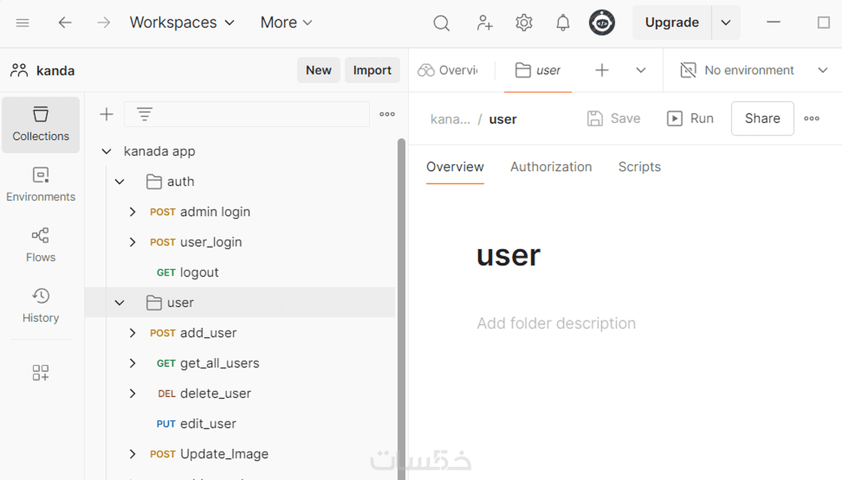842x480 pixels.
Task: Open the No environment dropdown
Action: [x=754, y=70]
